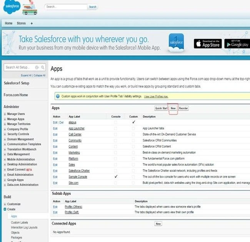Expand Manage Territories tree node

[5, 124]
